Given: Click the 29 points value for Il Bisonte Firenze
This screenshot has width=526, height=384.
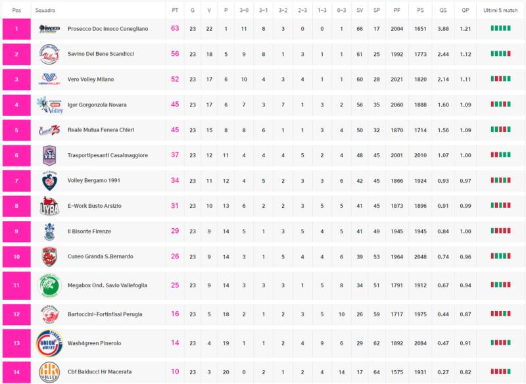Looking at the screenshot, I should pos(175,231).
